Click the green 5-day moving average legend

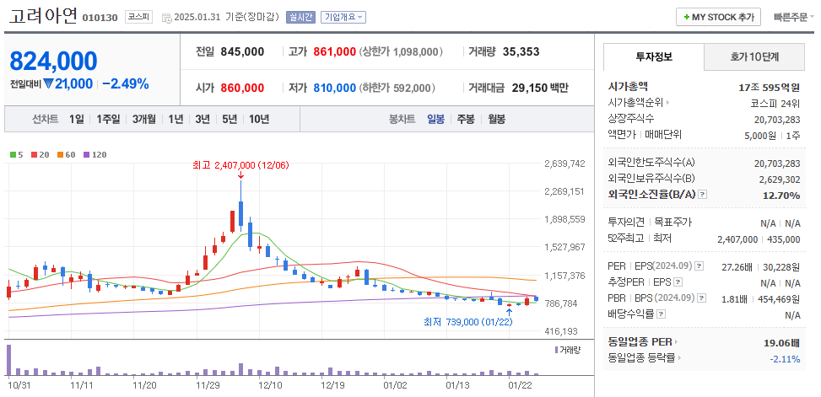click(16, 154)
